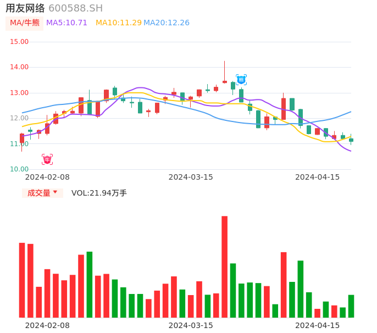Click the 10.00 price axis label
The width and height of the screenshot is (377, 333).
19,169
